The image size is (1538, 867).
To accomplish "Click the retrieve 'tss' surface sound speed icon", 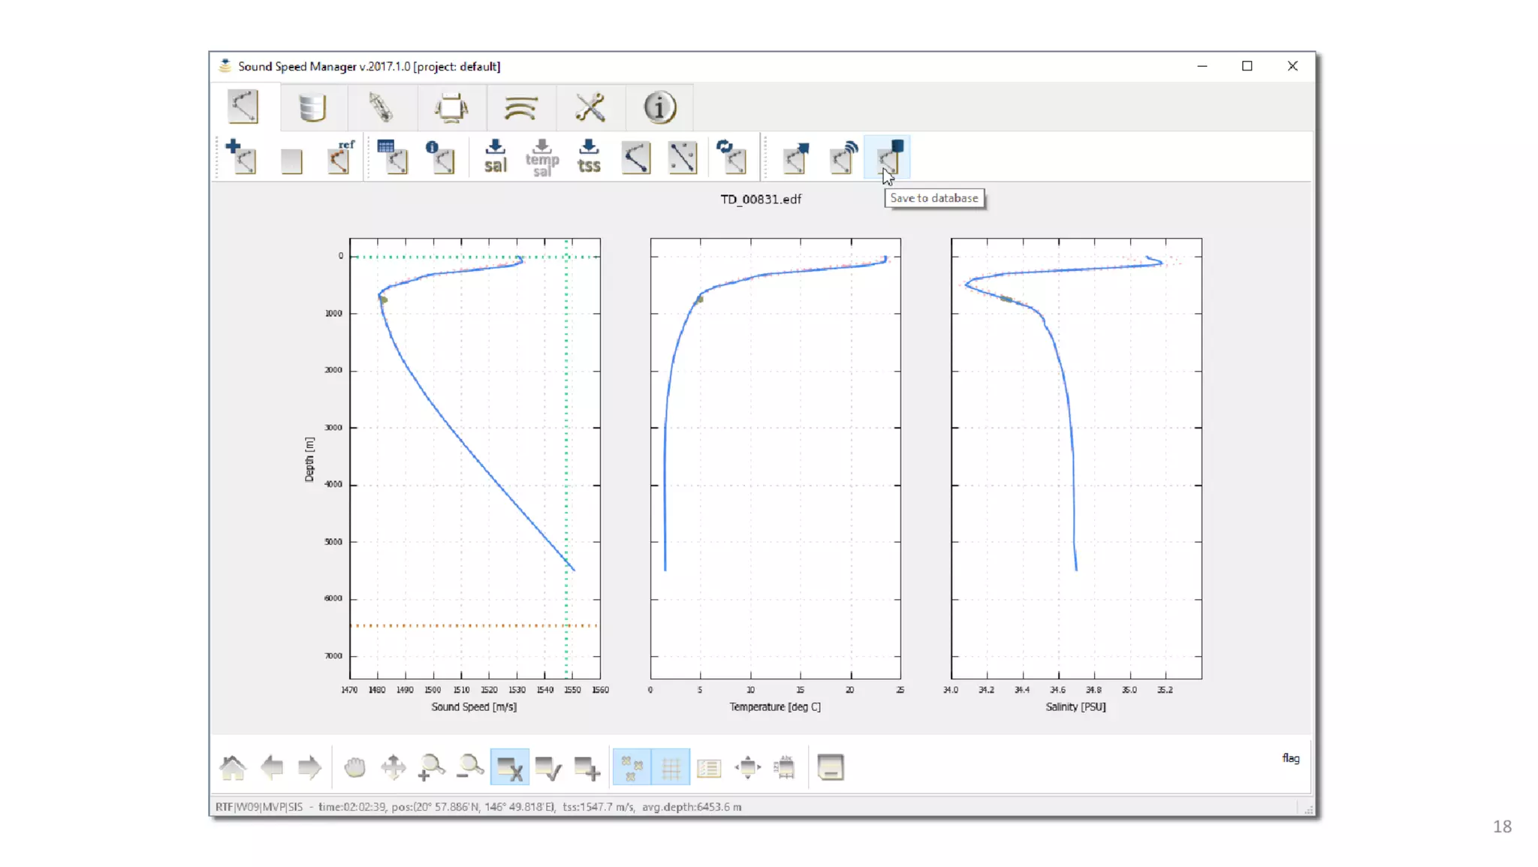I will [589, 157].
